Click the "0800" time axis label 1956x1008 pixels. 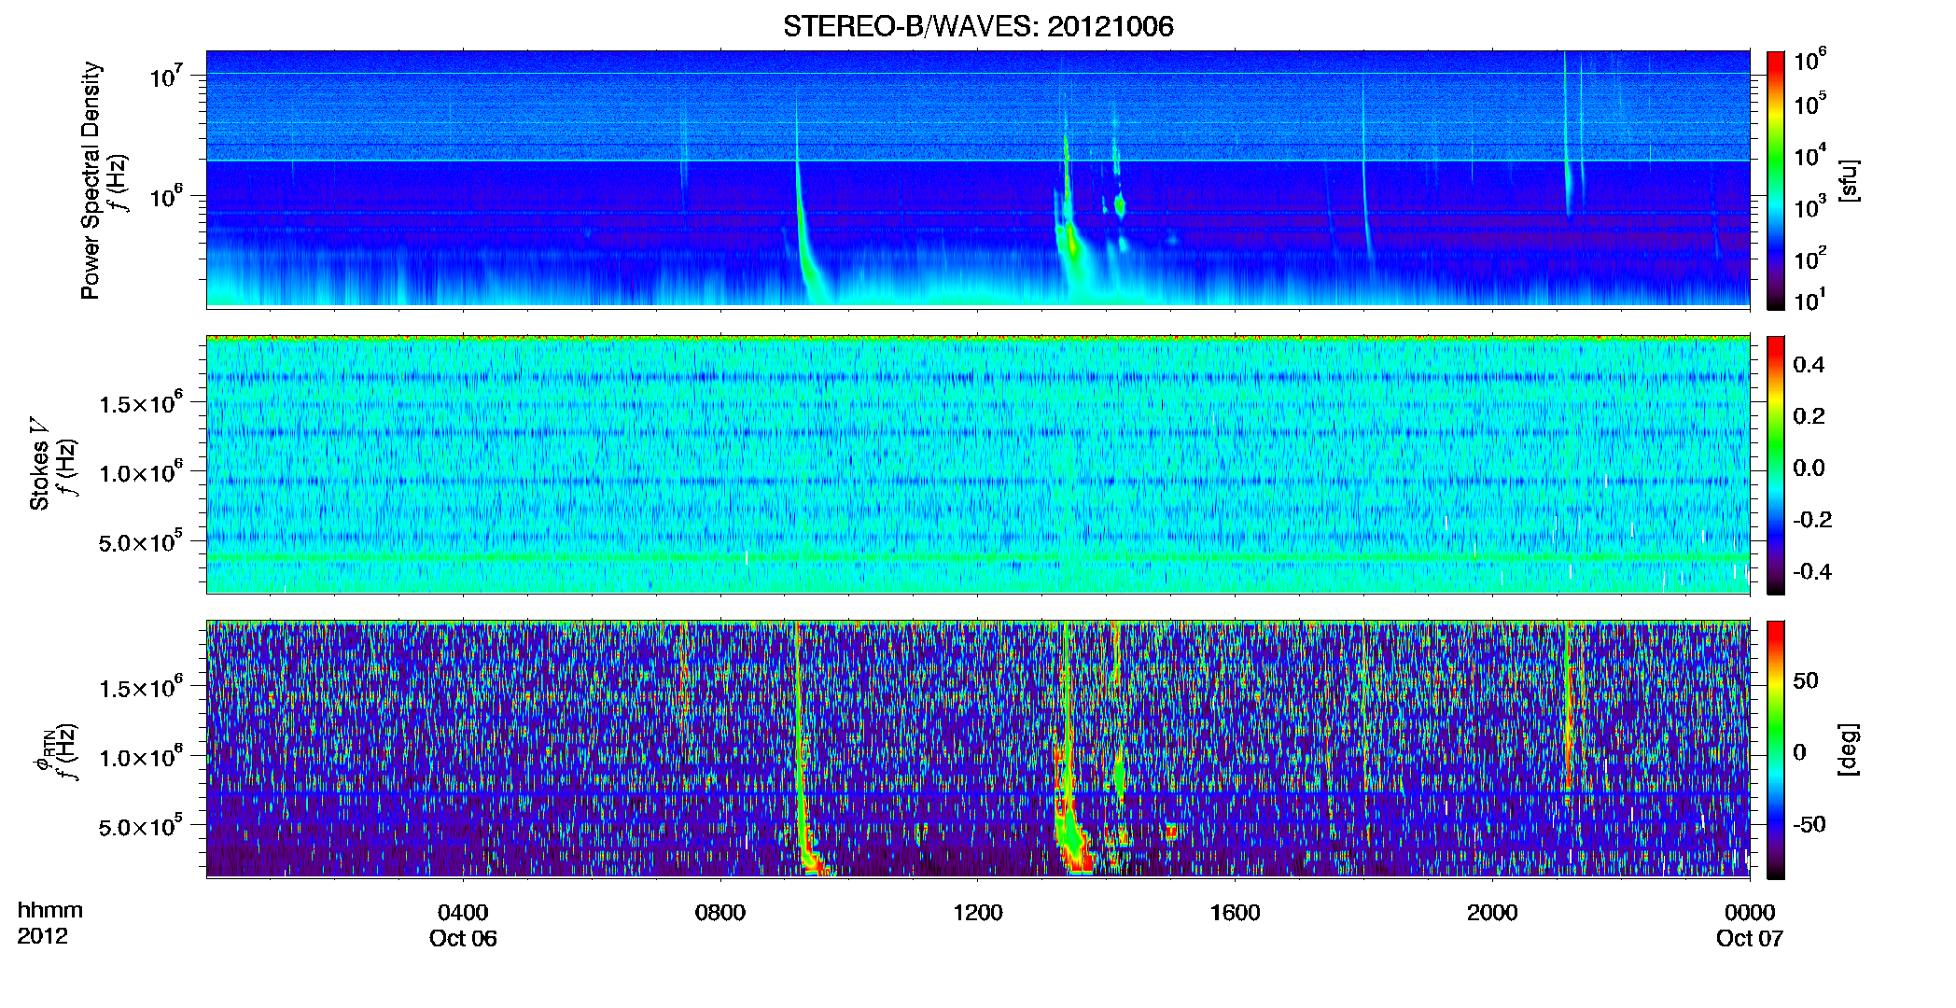tap(720, 913)
